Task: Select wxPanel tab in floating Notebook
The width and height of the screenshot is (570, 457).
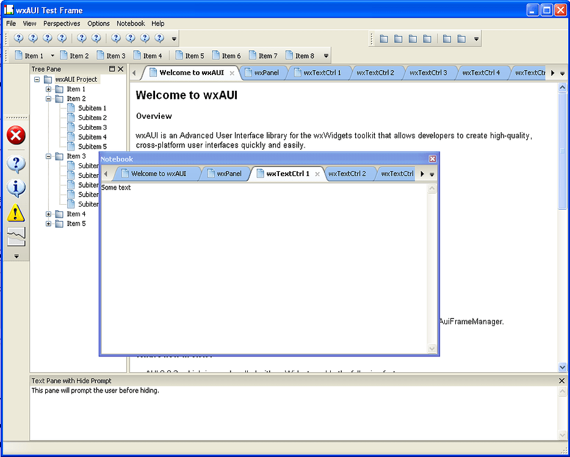Action: click(x=226, y=174)
